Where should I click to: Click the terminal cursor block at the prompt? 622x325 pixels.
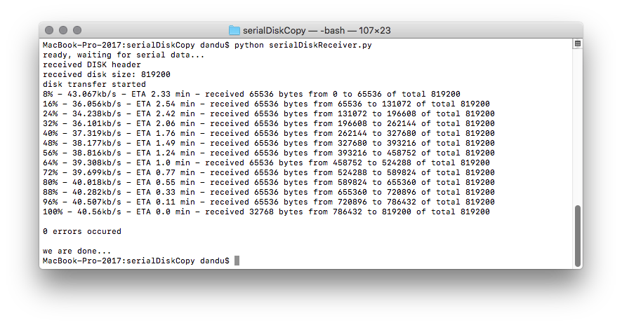(237, 261)
